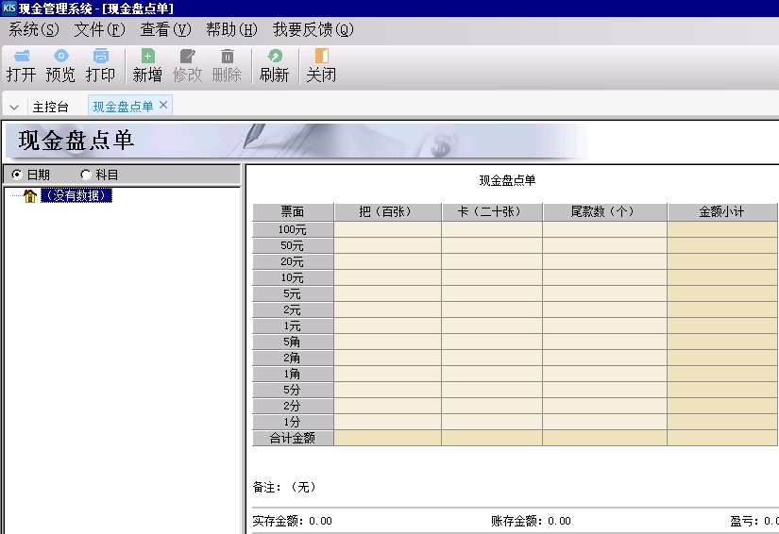Click the 尾款数(个) column header
The width and height of the screenshot is (779, 534).
pos(605,212)
